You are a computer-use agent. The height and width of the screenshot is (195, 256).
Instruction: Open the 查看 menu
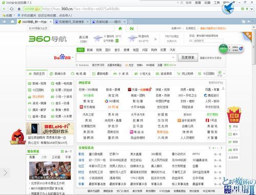(198, 3)
